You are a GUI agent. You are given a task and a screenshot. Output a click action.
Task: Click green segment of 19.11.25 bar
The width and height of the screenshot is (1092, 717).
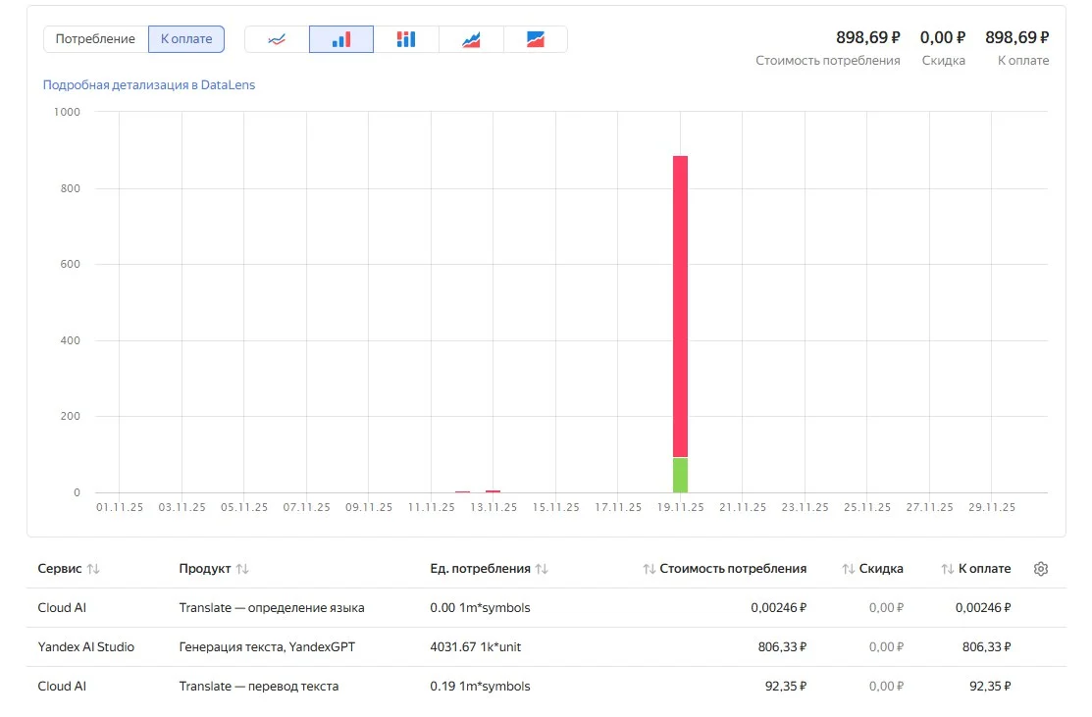pos(680,475)
